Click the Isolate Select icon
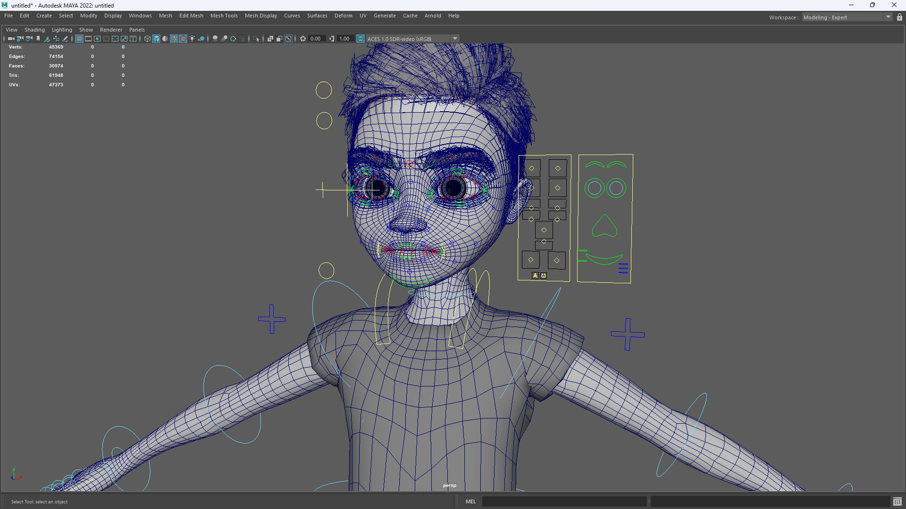906x509 pixels. 256,39
